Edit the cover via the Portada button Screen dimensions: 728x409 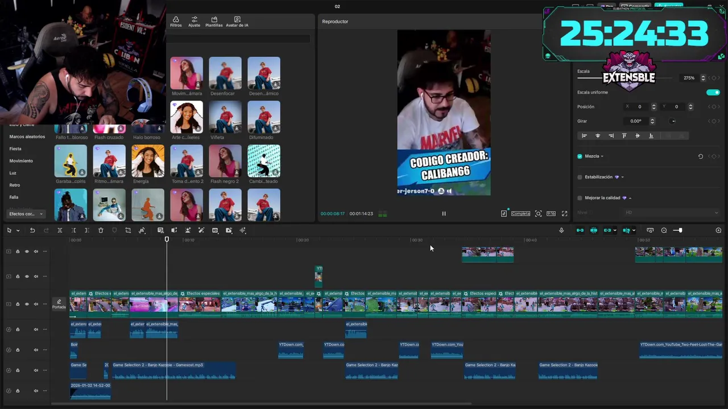click(x=59, y=304)
